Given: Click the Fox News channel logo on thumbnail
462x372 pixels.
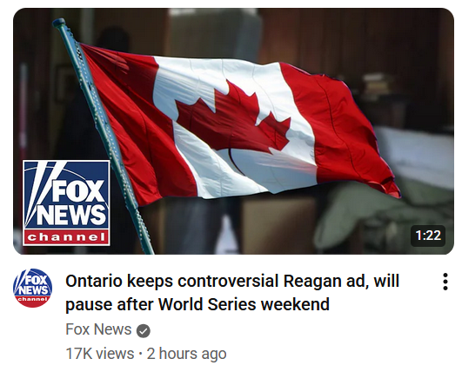Looking at the screenshot, I should 66,203.
